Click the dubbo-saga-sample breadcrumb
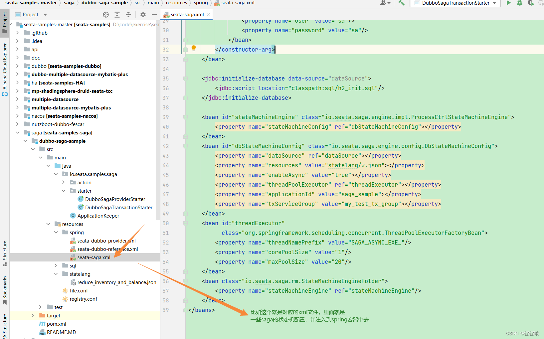This screenshot has height=339, width=544. click(104, 3)
